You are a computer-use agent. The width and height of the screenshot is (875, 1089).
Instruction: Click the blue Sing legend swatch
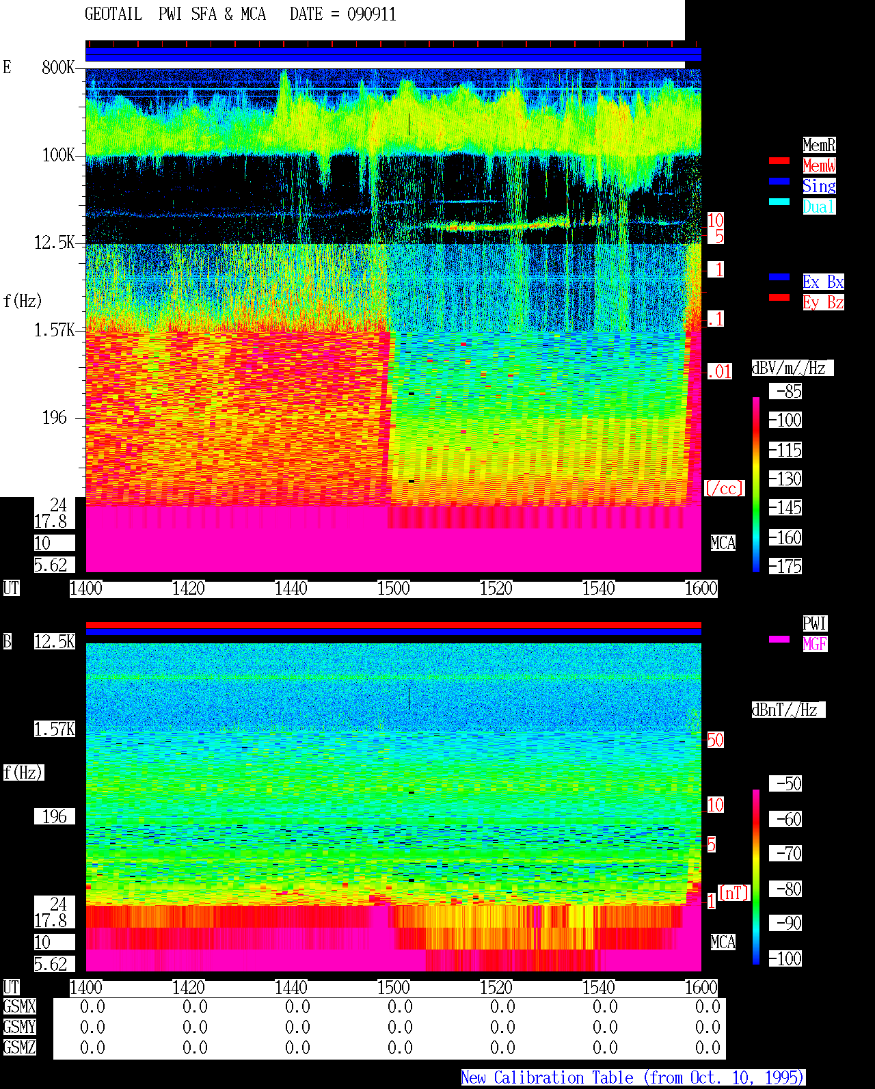779,181
